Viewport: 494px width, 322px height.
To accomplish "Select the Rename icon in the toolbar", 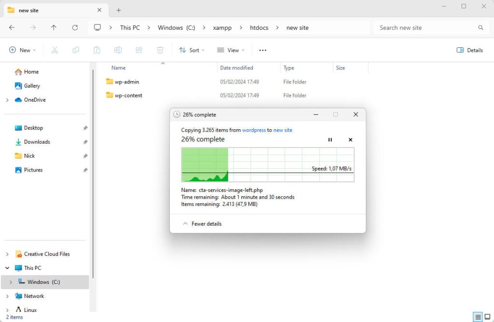I will tap(118, 50).
